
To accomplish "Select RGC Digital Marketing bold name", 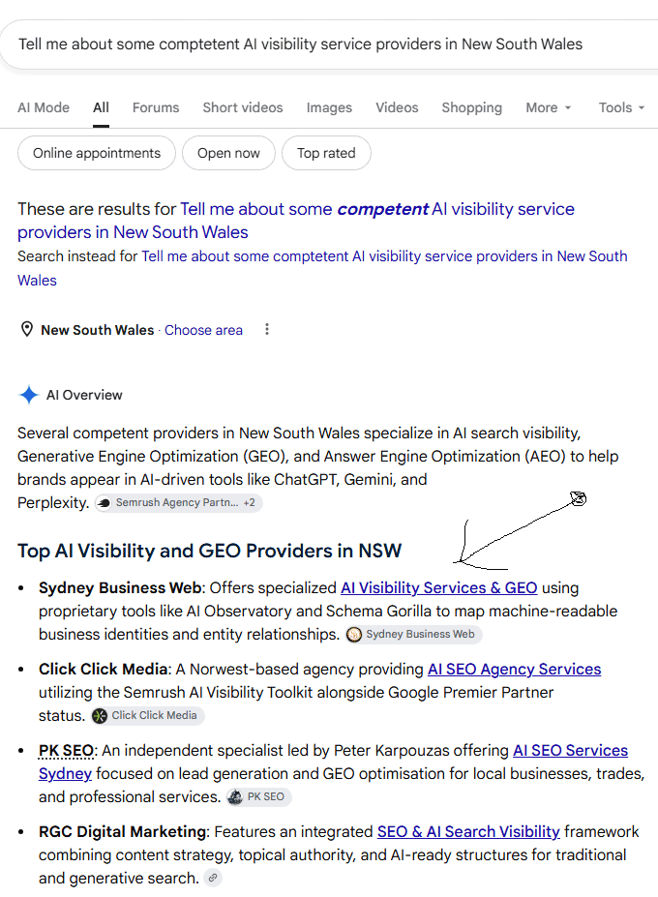I will [x=122, y=831].
